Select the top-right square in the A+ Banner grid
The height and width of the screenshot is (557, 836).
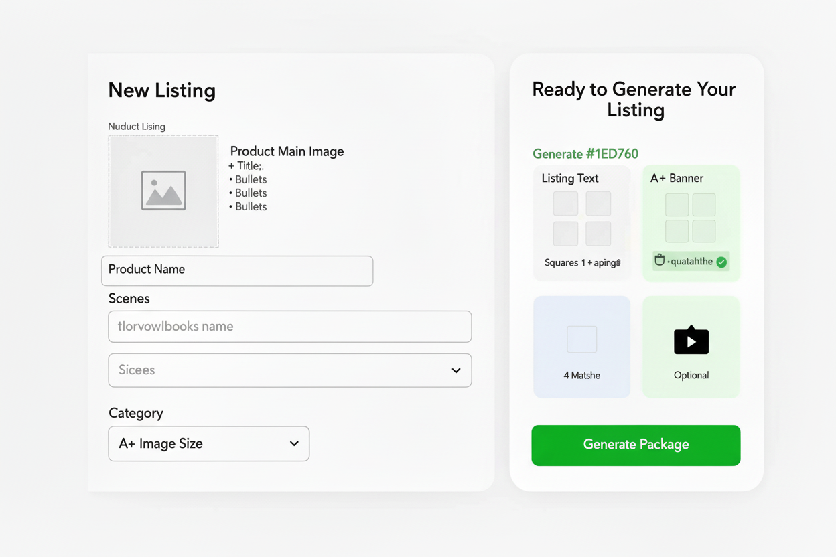click(x=703, y=205)
